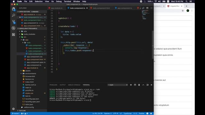The width and height of the screenshot is (205, 115).
Task: Open the Manage gear at sidebar bottom
Action: point(13,109)
